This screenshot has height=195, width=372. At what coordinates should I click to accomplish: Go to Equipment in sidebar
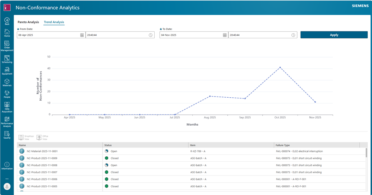pos(7,70)
